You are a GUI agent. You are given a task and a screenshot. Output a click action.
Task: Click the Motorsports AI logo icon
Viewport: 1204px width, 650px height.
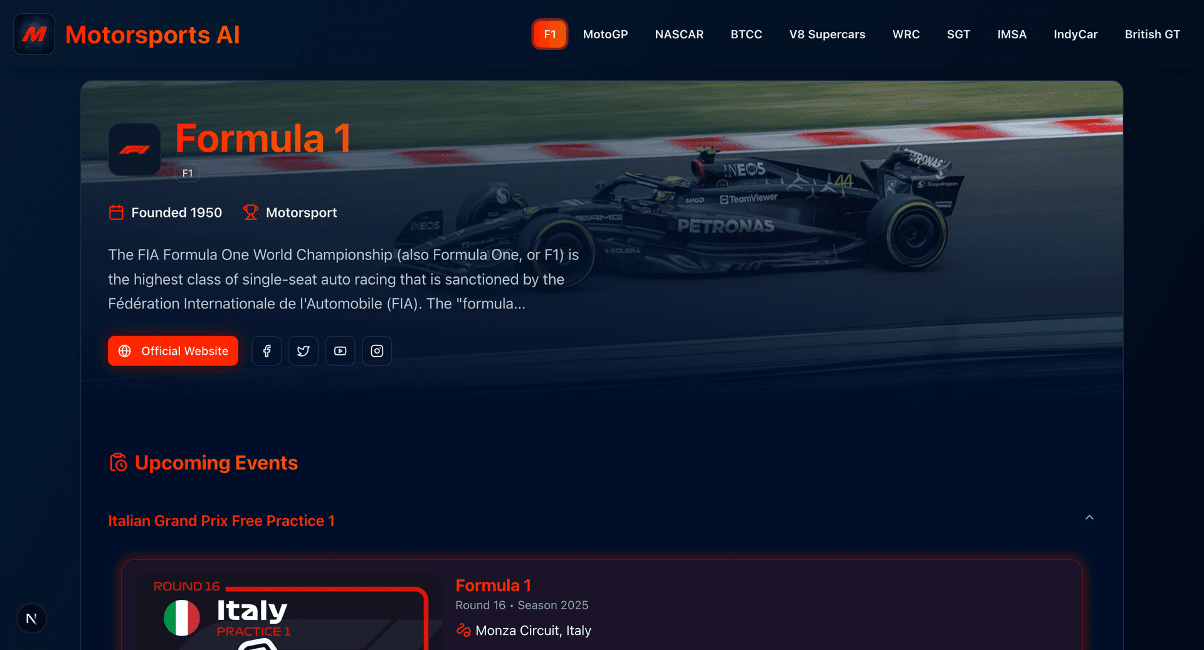click(34, 34)
